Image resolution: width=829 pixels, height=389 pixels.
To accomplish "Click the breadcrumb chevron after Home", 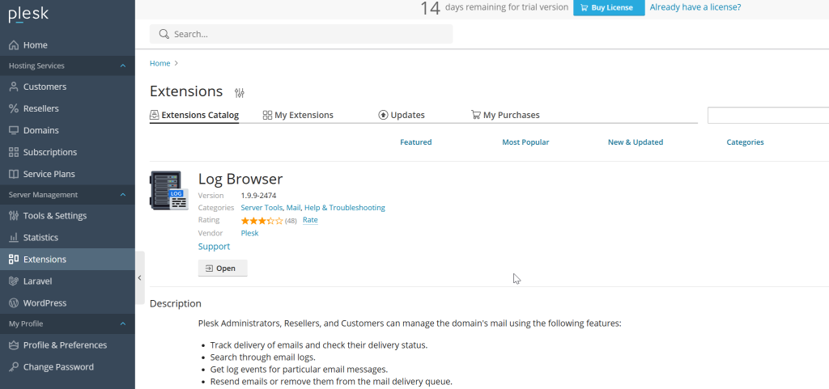I will (x=176, y=63).
